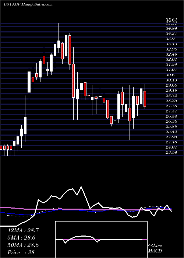Click the 35.61 price axis label
This screenshot has width=184, height=258.
pyautogui.click(x=172, y=20)
